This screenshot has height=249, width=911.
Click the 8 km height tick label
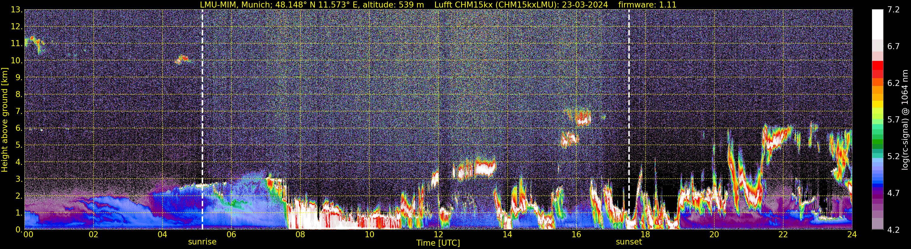coord(19,95)
